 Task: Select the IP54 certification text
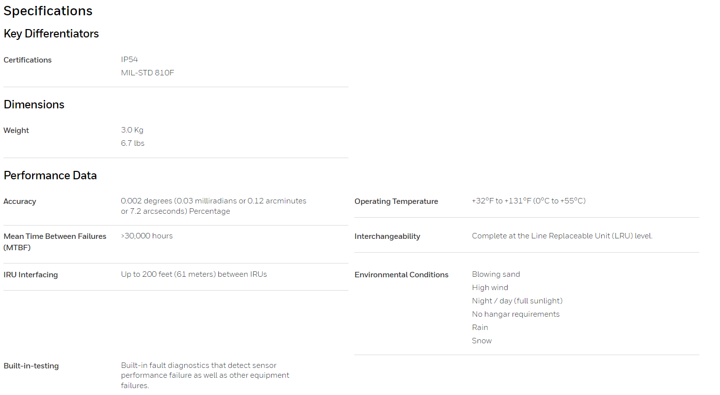click(x=130, y=60)
